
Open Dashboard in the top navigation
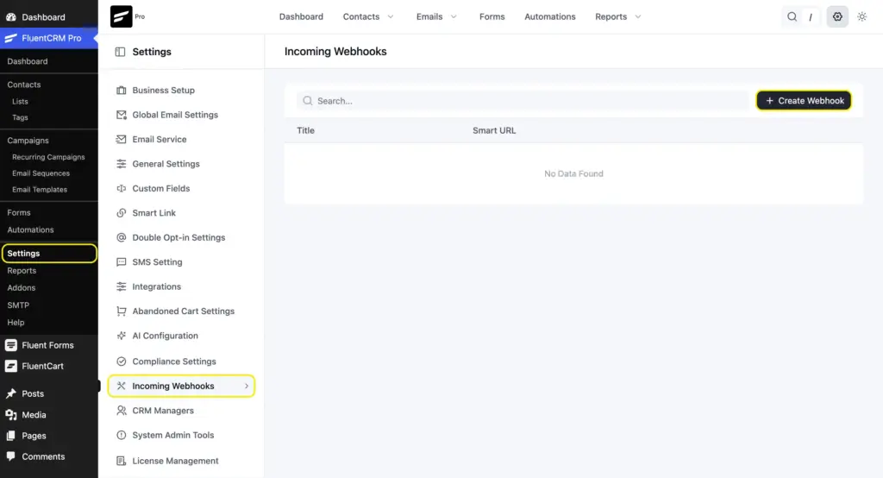tap(301, 17)
